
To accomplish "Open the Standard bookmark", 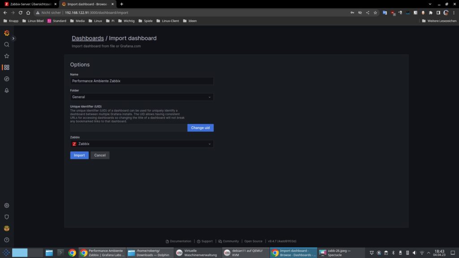I will pyautogui.click(x=57, y=21).
